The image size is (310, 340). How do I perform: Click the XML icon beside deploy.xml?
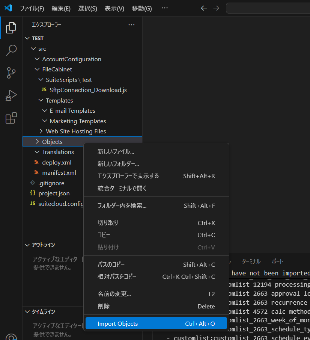[x=36, y=162]
